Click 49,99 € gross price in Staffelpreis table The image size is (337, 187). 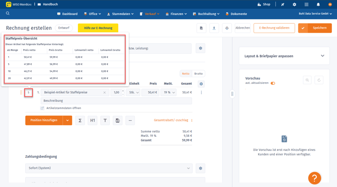click(53, 78)
